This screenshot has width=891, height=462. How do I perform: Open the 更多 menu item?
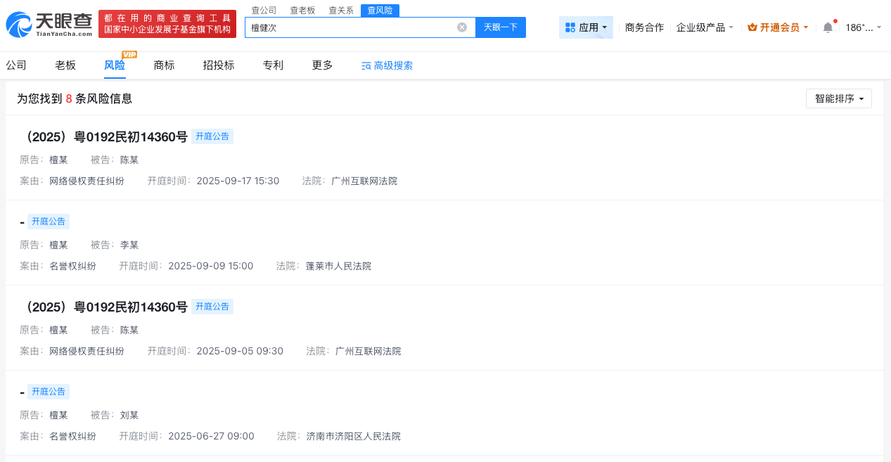pyautogui.click(x=321, y=65)
